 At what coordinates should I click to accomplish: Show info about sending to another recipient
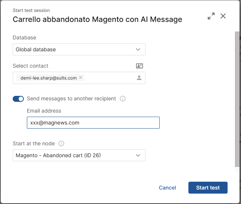tap(122, 98)
